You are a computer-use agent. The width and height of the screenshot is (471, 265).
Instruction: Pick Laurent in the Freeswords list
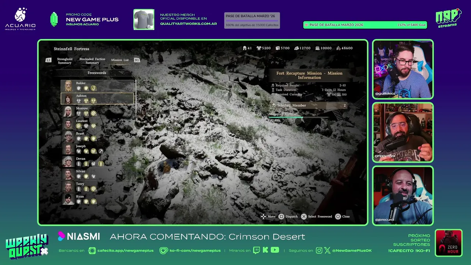[x=98, y=124]
